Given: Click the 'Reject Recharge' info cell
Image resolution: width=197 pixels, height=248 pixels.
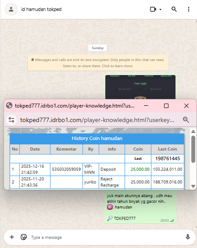Looking at the screenshot, I should point(112,182).
